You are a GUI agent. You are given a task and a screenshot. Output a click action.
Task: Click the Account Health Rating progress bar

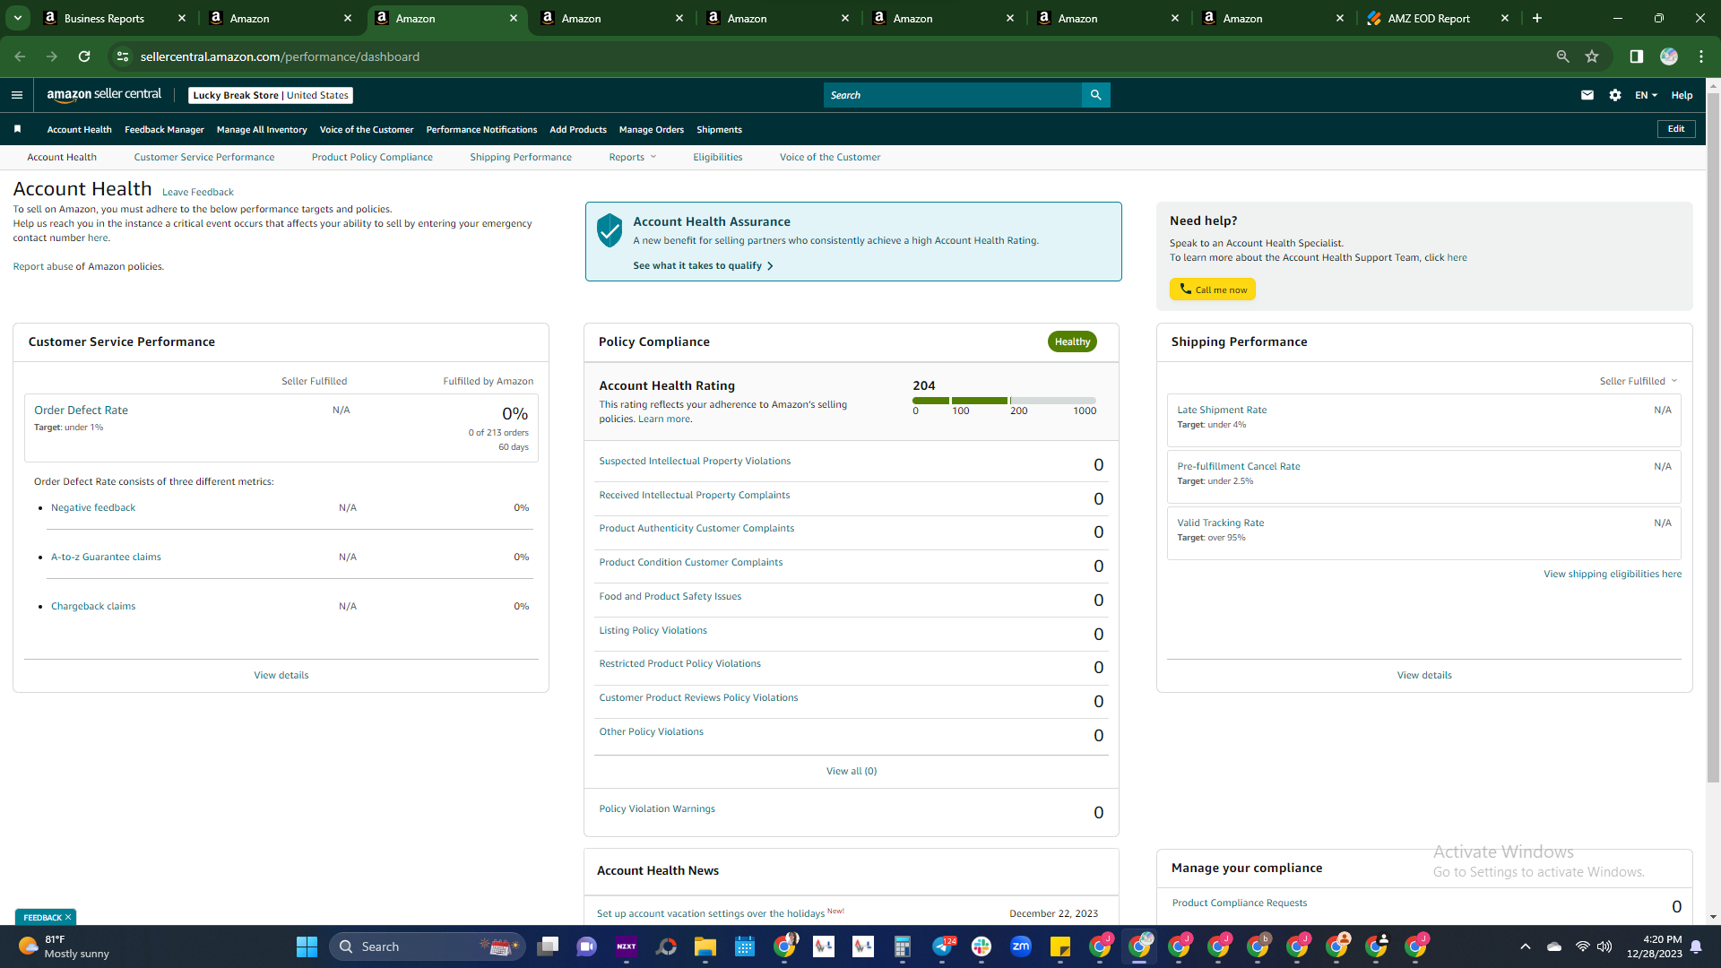(x=1004, y=401)
